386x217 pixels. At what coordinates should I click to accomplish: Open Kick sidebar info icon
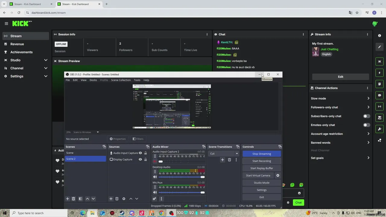pyautogui.click(x=379, y=36)
